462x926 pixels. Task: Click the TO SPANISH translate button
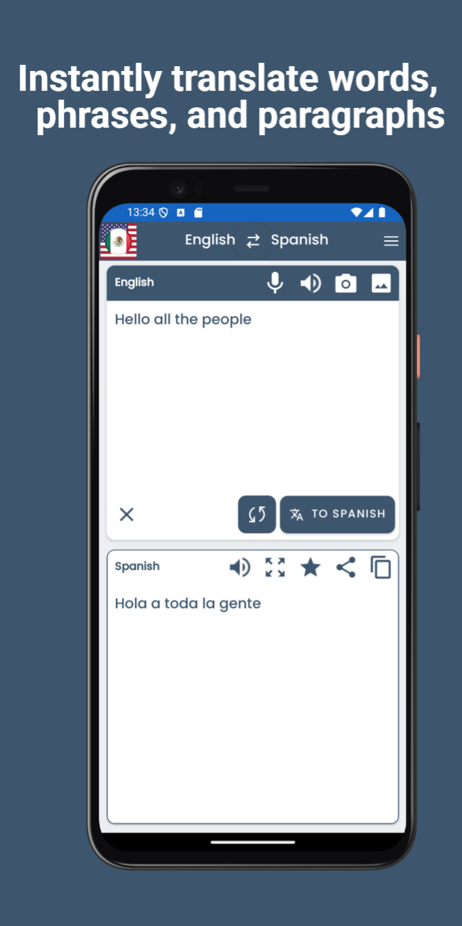click(x=337, y=515)
